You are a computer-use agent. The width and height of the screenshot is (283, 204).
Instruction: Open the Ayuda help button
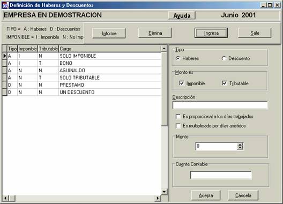pyautogui.click(x=182, y=16)
